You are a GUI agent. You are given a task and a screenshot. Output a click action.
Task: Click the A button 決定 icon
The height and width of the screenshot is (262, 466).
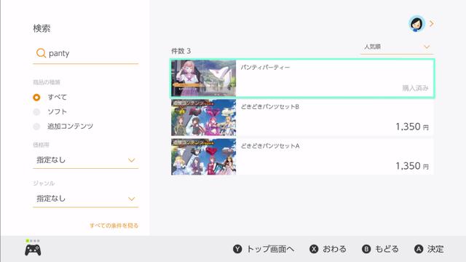pos(419,249)
